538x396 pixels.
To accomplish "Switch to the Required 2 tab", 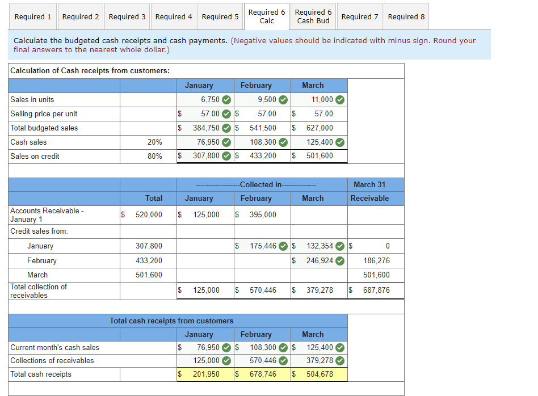I will tap(80, 16).
